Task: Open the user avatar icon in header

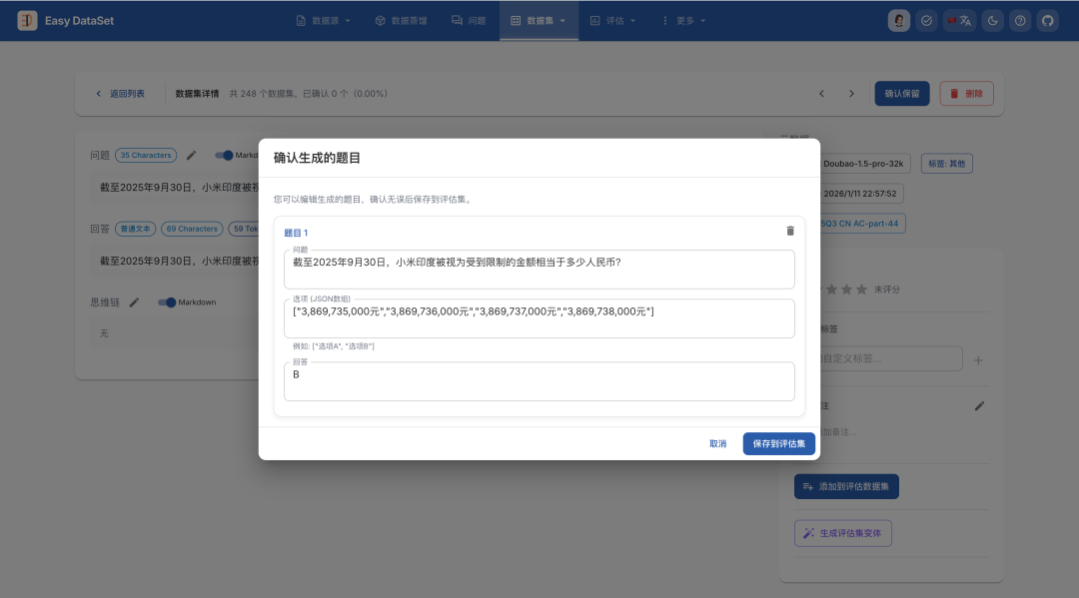Action: pyautogui.click(x=899, y=21)
